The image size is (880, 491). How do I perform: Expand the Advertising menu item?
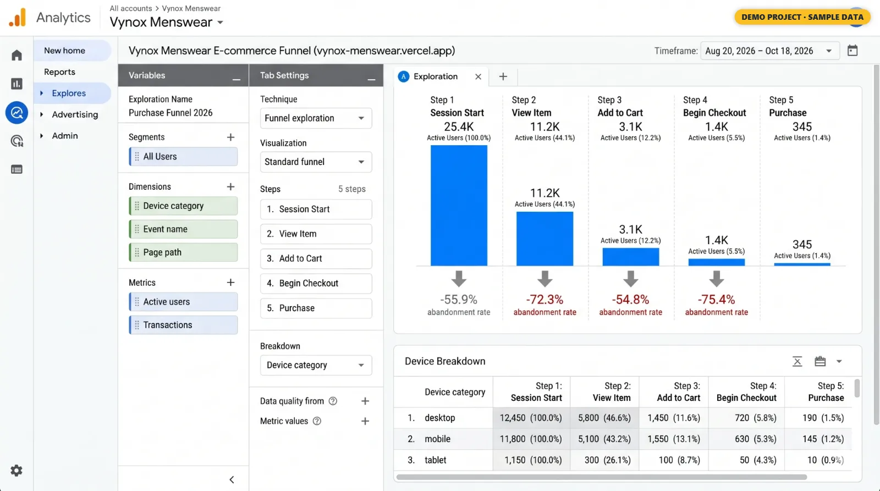[41, 114]
